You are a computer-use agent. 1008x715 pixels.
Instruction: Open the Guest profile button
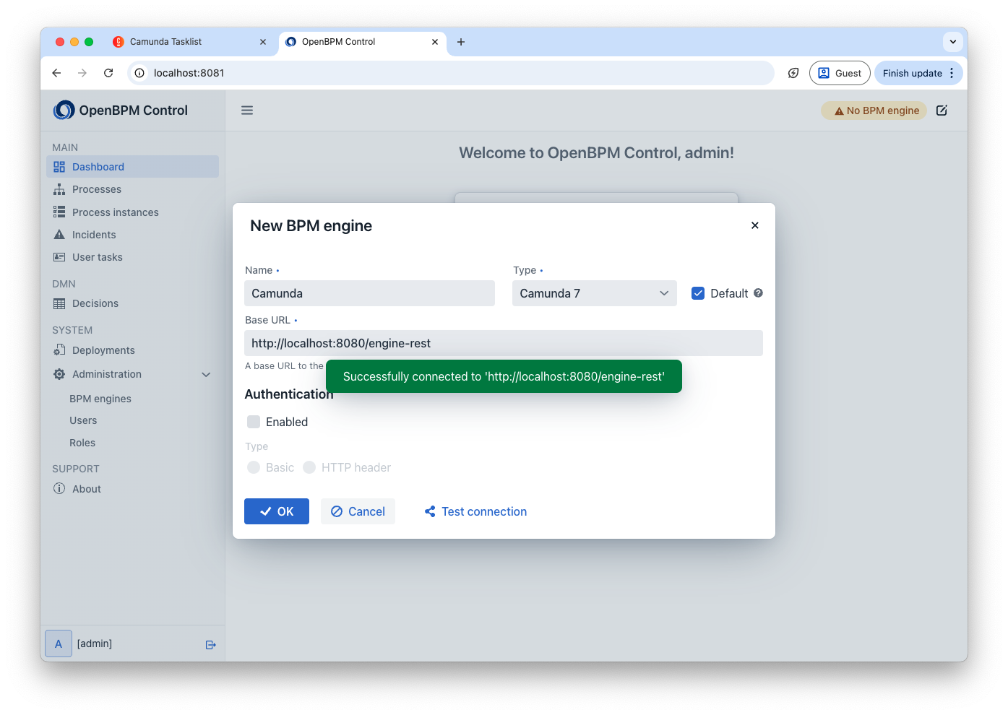coord(840,73)
